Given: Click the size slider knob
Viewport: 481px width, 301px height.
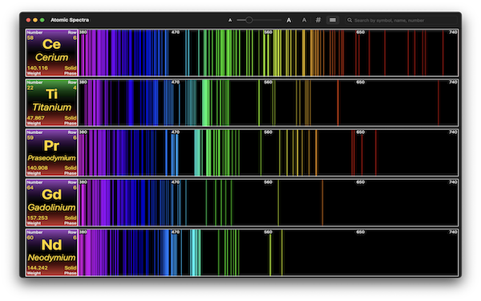Looking at the screenshot, I should point(249,20).
